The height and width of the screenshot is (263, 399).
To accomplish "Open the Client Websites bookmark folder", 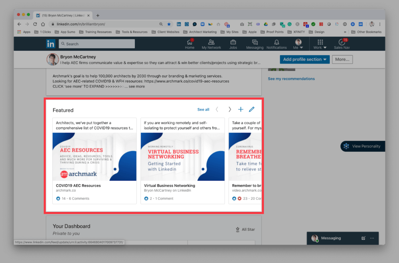I will [166, 32].
